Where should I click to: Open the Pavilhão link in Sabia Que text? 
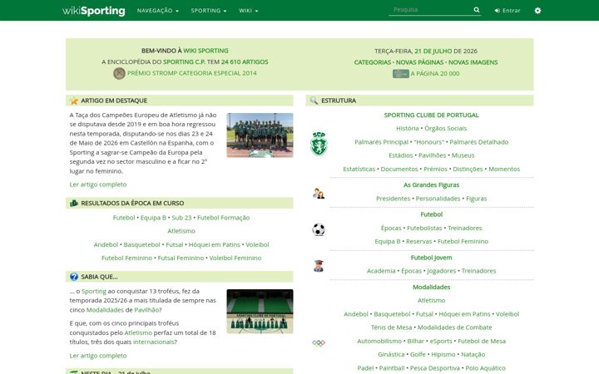pyautogui.click(x=146, y=310)
